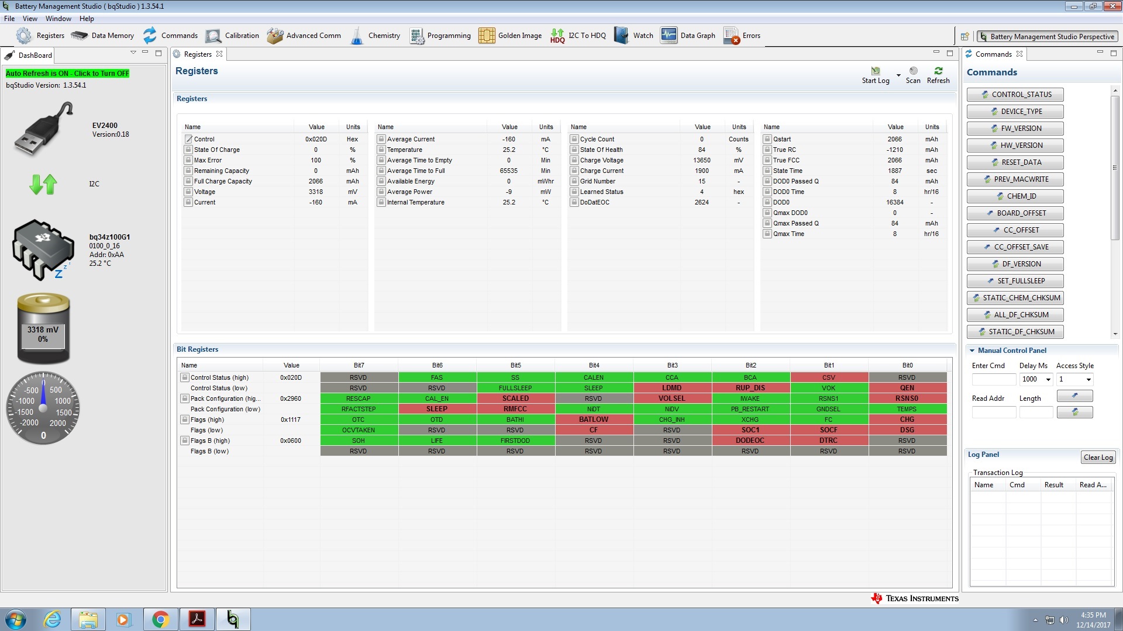Click the Enter Cmd input field
1123x631 pixels.
[993, 380]
